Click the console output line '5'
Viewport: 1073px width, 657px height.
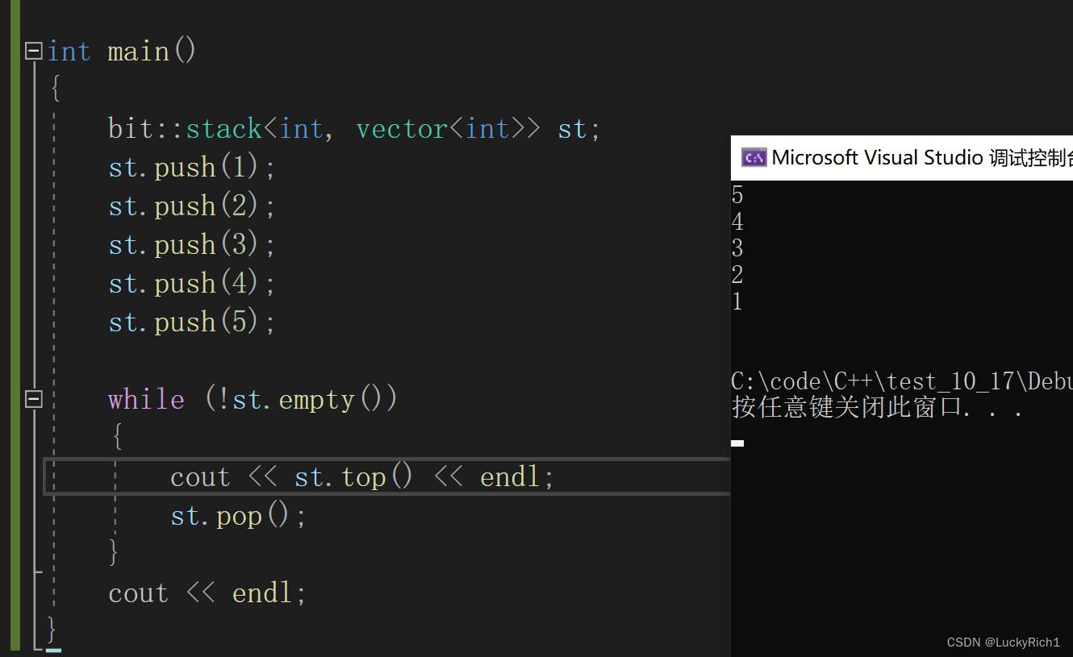[737, 195]
